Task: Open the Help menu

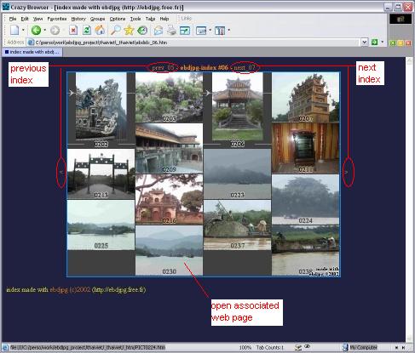Action: point(164,19)
